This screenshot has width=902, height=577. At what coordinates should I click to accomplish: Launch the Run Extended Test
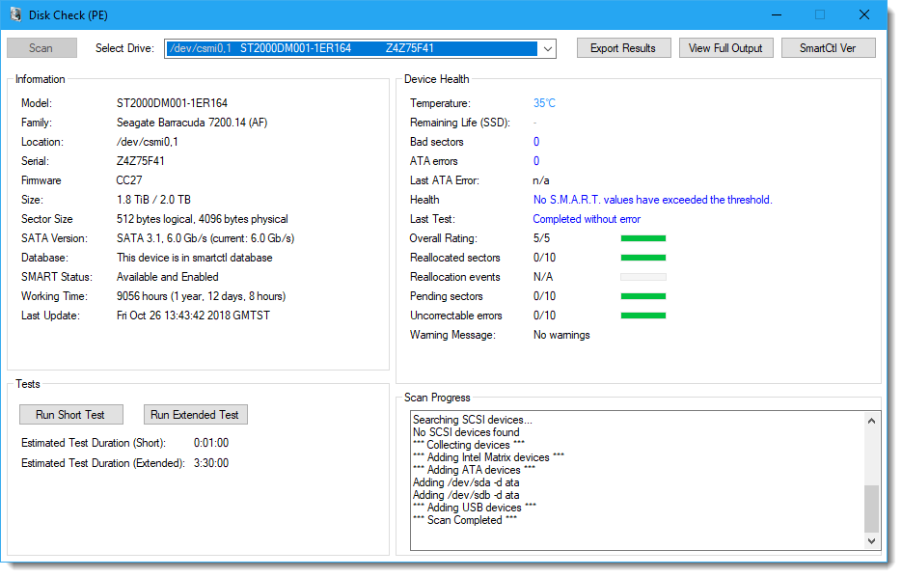195,415
